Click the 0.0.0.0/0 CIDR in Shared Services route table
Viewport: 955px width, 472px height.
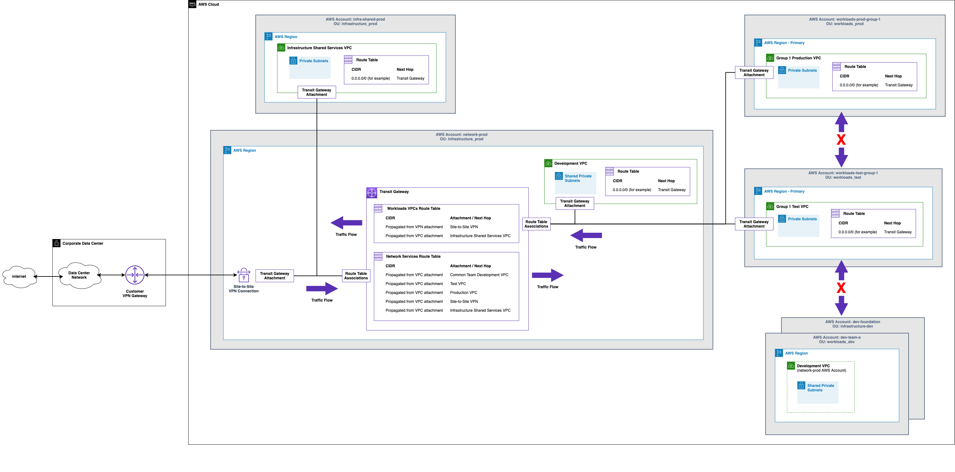point(371,78)
